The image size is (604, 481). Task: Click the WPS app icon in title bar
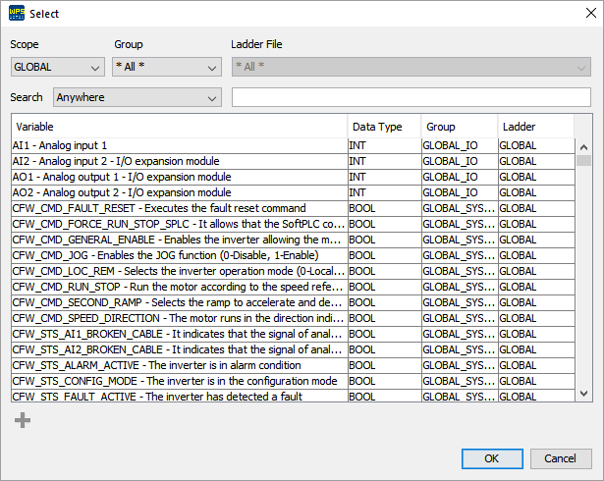point(17,14)
